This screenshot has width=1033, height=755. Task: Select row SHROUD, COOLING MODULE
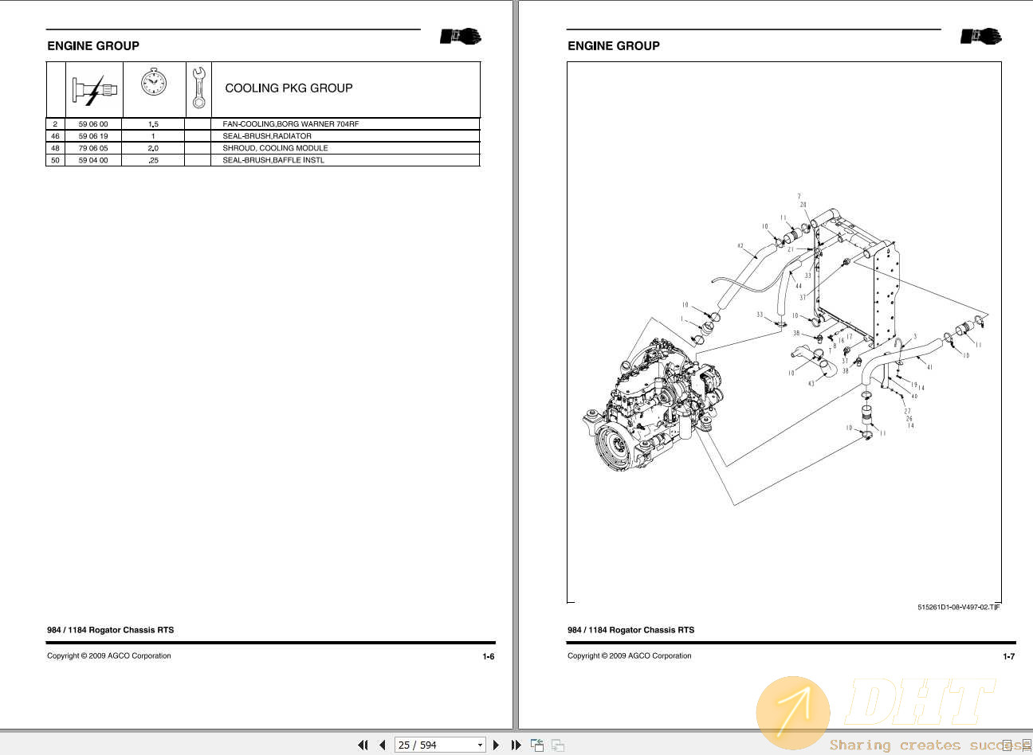(x=263, y=148)
